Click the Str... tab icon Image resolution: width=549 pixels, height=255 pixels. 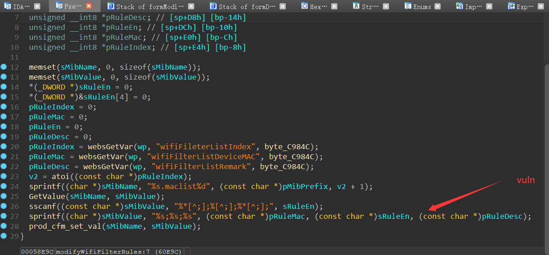tap(356, 6)
